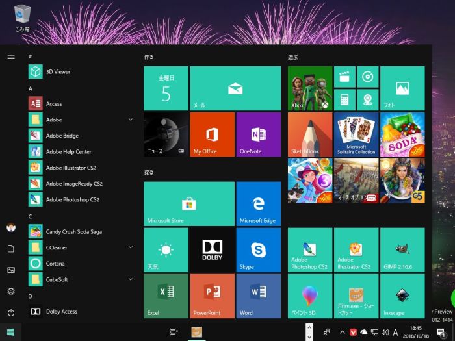This screenshot has width=455, height=341.
Task: Click the letter A section header
Action: [31, 88]
